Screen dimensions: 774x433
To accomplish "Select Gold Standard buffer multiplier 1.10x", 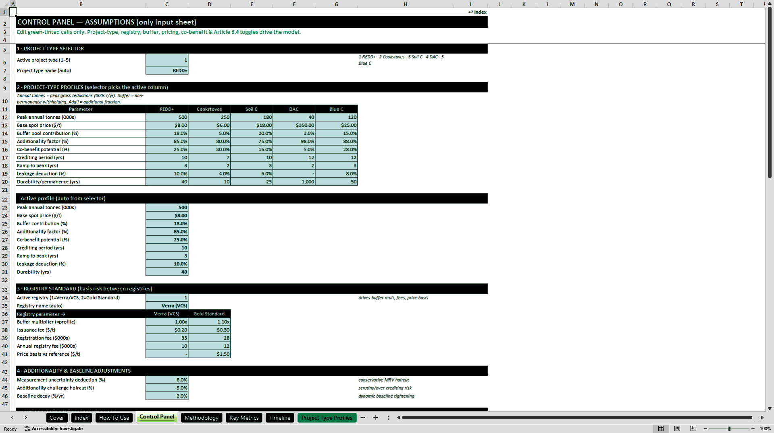I will 209,322.
